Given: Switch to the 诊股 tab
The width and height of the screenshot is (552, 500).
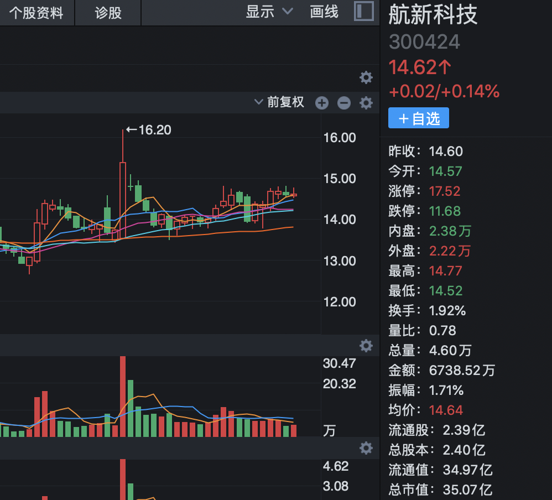Looking at the screenshot, I should [108, 13].
